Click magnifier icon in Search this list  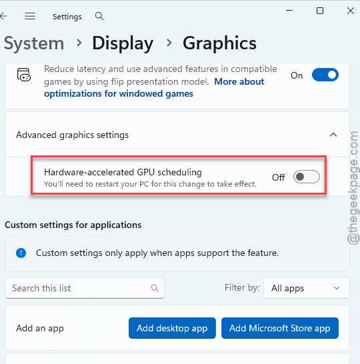coord(155,288)
